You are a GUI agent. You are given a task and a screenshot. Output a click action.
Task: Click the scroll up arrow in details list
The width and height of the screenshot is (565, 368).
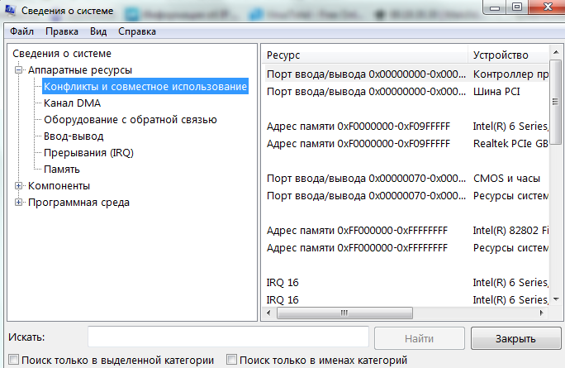coord(556,53)
